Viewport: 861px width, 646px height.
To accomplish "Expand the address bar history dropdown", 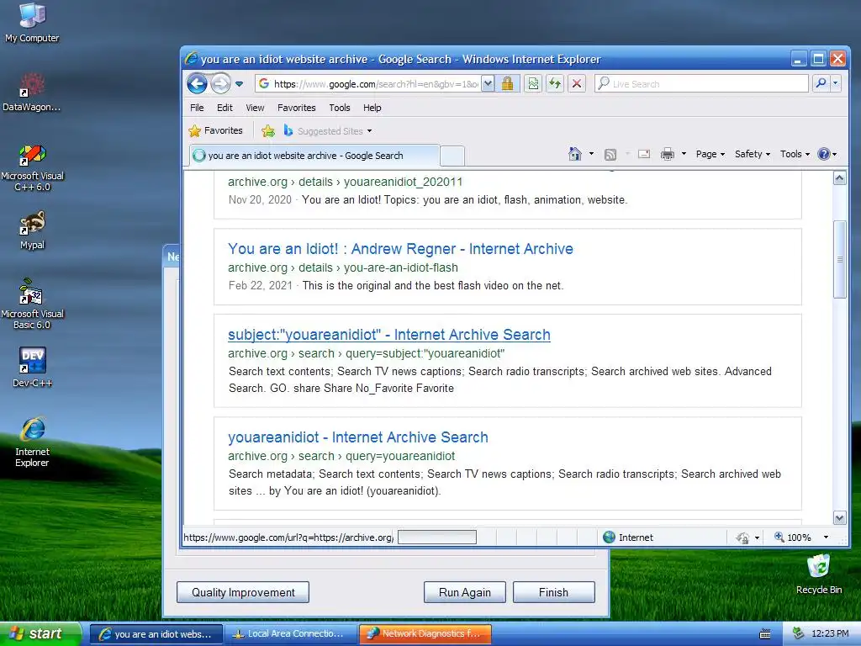I will pyautogui.click(x=488, y=83).
